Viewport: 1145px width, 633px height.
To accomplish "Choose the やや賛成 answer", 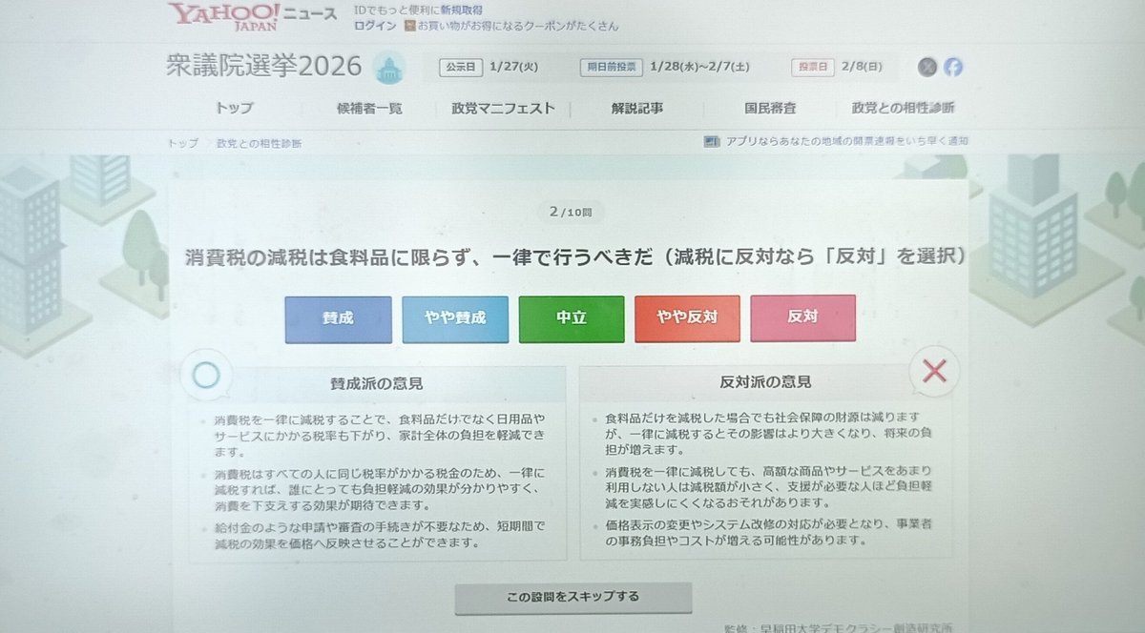I will [x=455, y=319].
